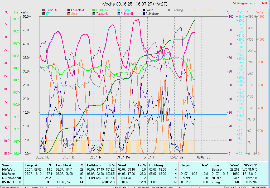Click the 02.07. 18:11 minimum humidity timestamp
270x188 pixels.
coord(64,170)
